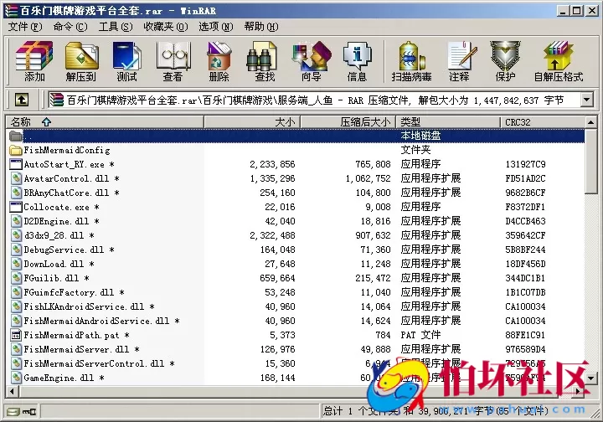The height and width of the screenshot is (422, 603).
Task: Click the 删除 (Delete) toolbar icon
Action: (219, 61)
